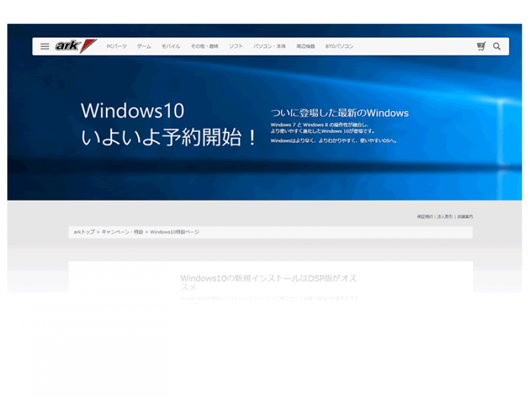Click the ark logo
The height and width of the screenshot is (397, 530).
[76, 46]
